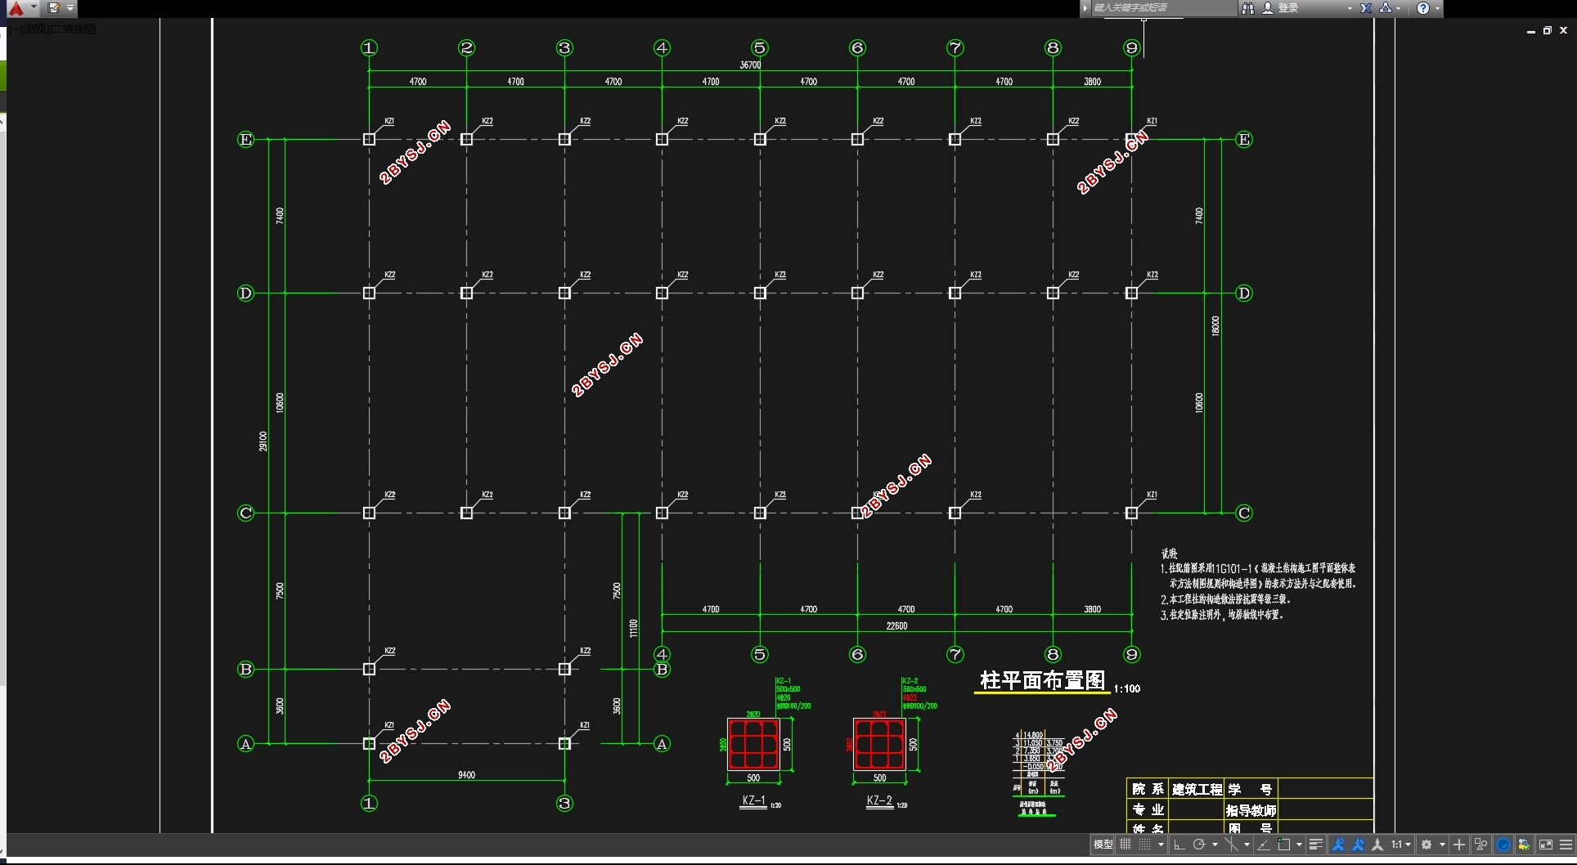This screenshot has width=1577, height=865.
Task: Open object snap options dropdown
Action: [x=1299, y=845]
